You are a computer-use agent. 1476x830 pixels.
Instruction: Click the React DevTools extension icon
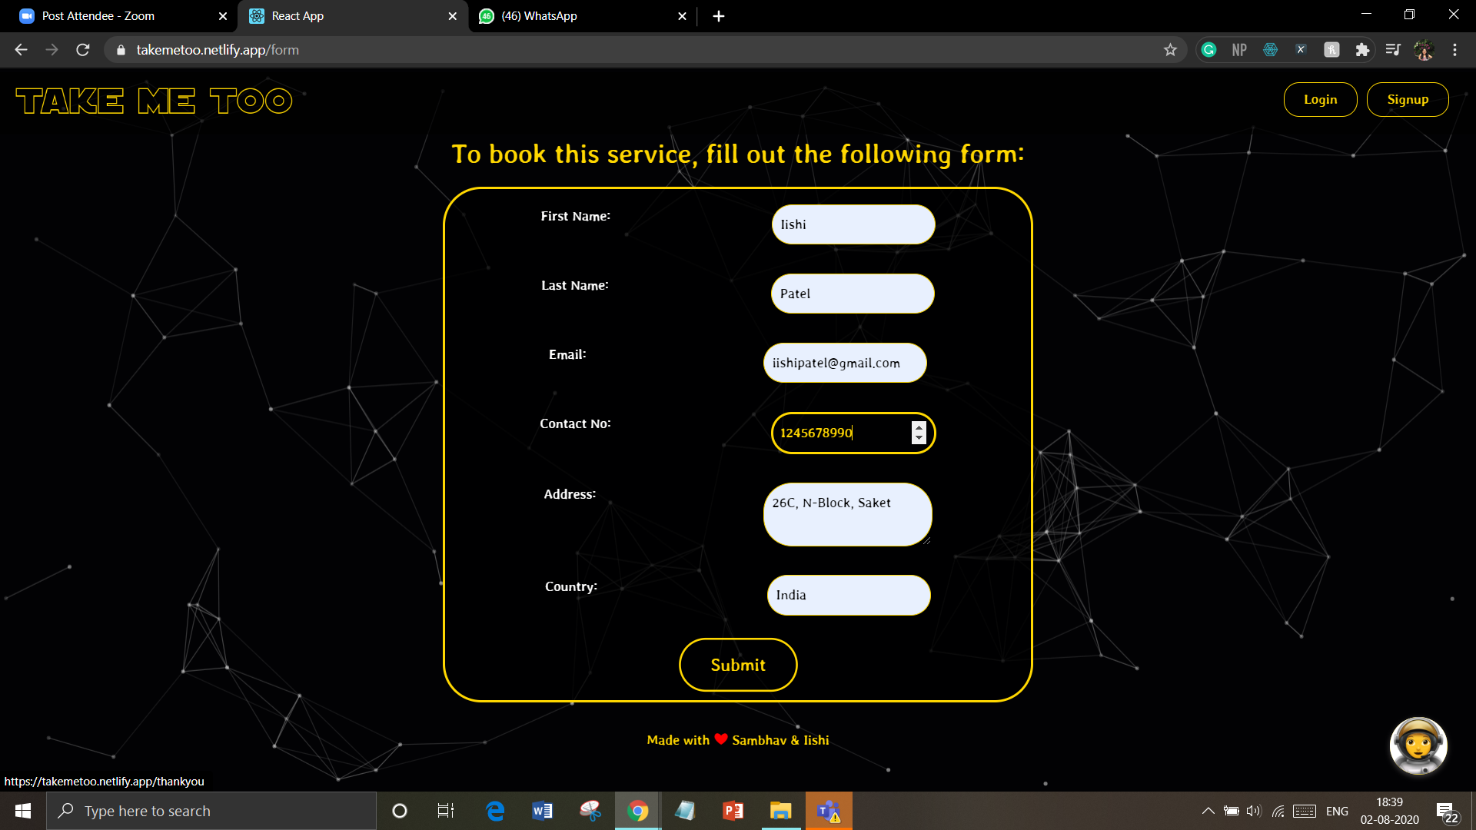[x=1270, y=50]
